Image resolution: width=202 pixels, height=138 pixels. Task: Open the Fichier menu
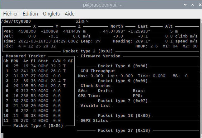11,14
